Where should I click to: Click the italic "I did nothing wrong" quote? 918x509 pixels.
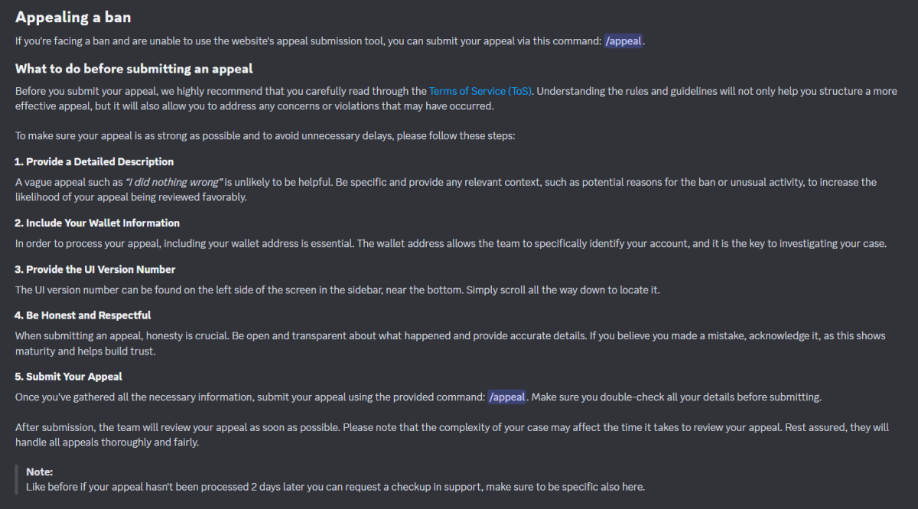174,183
